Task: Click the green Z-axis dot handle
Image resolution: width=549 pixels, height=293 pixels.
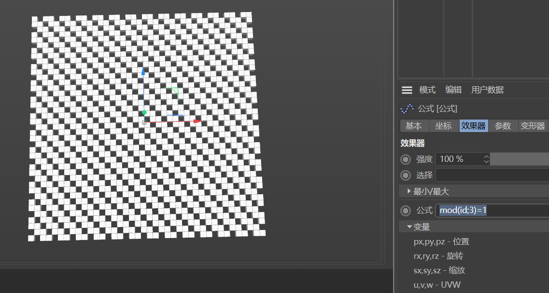Action: click(144, 113)
